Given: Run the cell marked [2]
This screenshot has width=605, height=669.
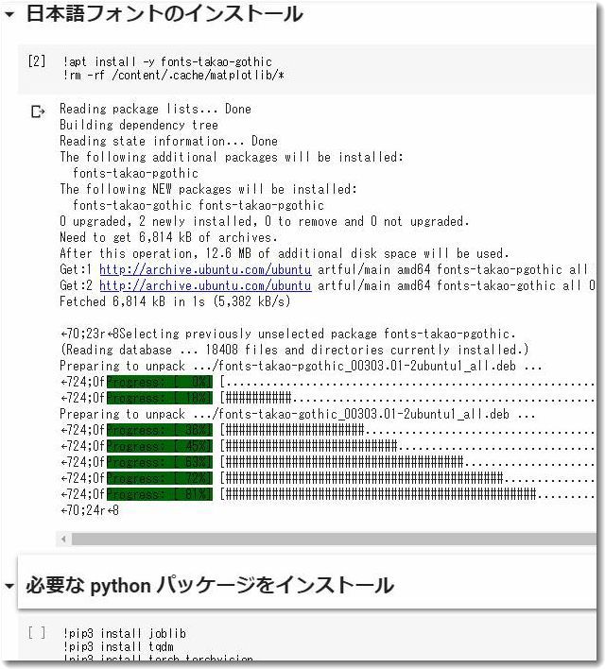Looking at the screenshot, I should pyautogui.click(x=37, y=61).
